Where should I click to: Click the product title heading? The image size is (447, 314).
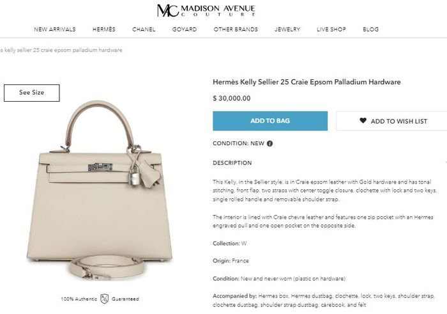click(x=307, y=82)
